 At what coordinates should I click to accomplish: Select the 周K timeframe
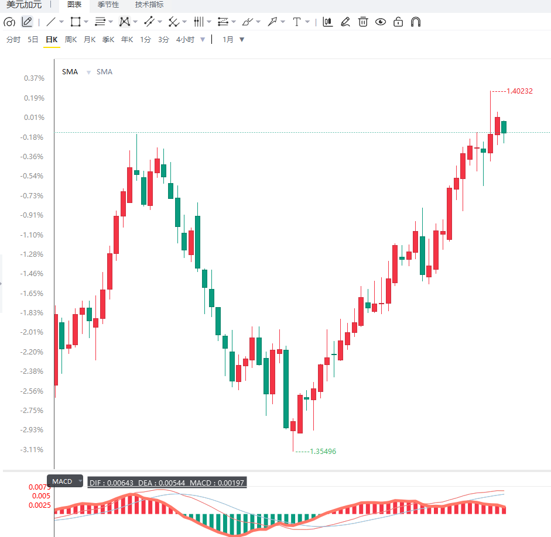coord(71,39)
